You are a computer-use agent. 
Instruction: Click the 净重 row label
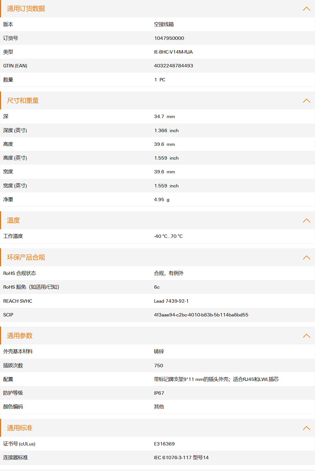[x=8, y=199]
